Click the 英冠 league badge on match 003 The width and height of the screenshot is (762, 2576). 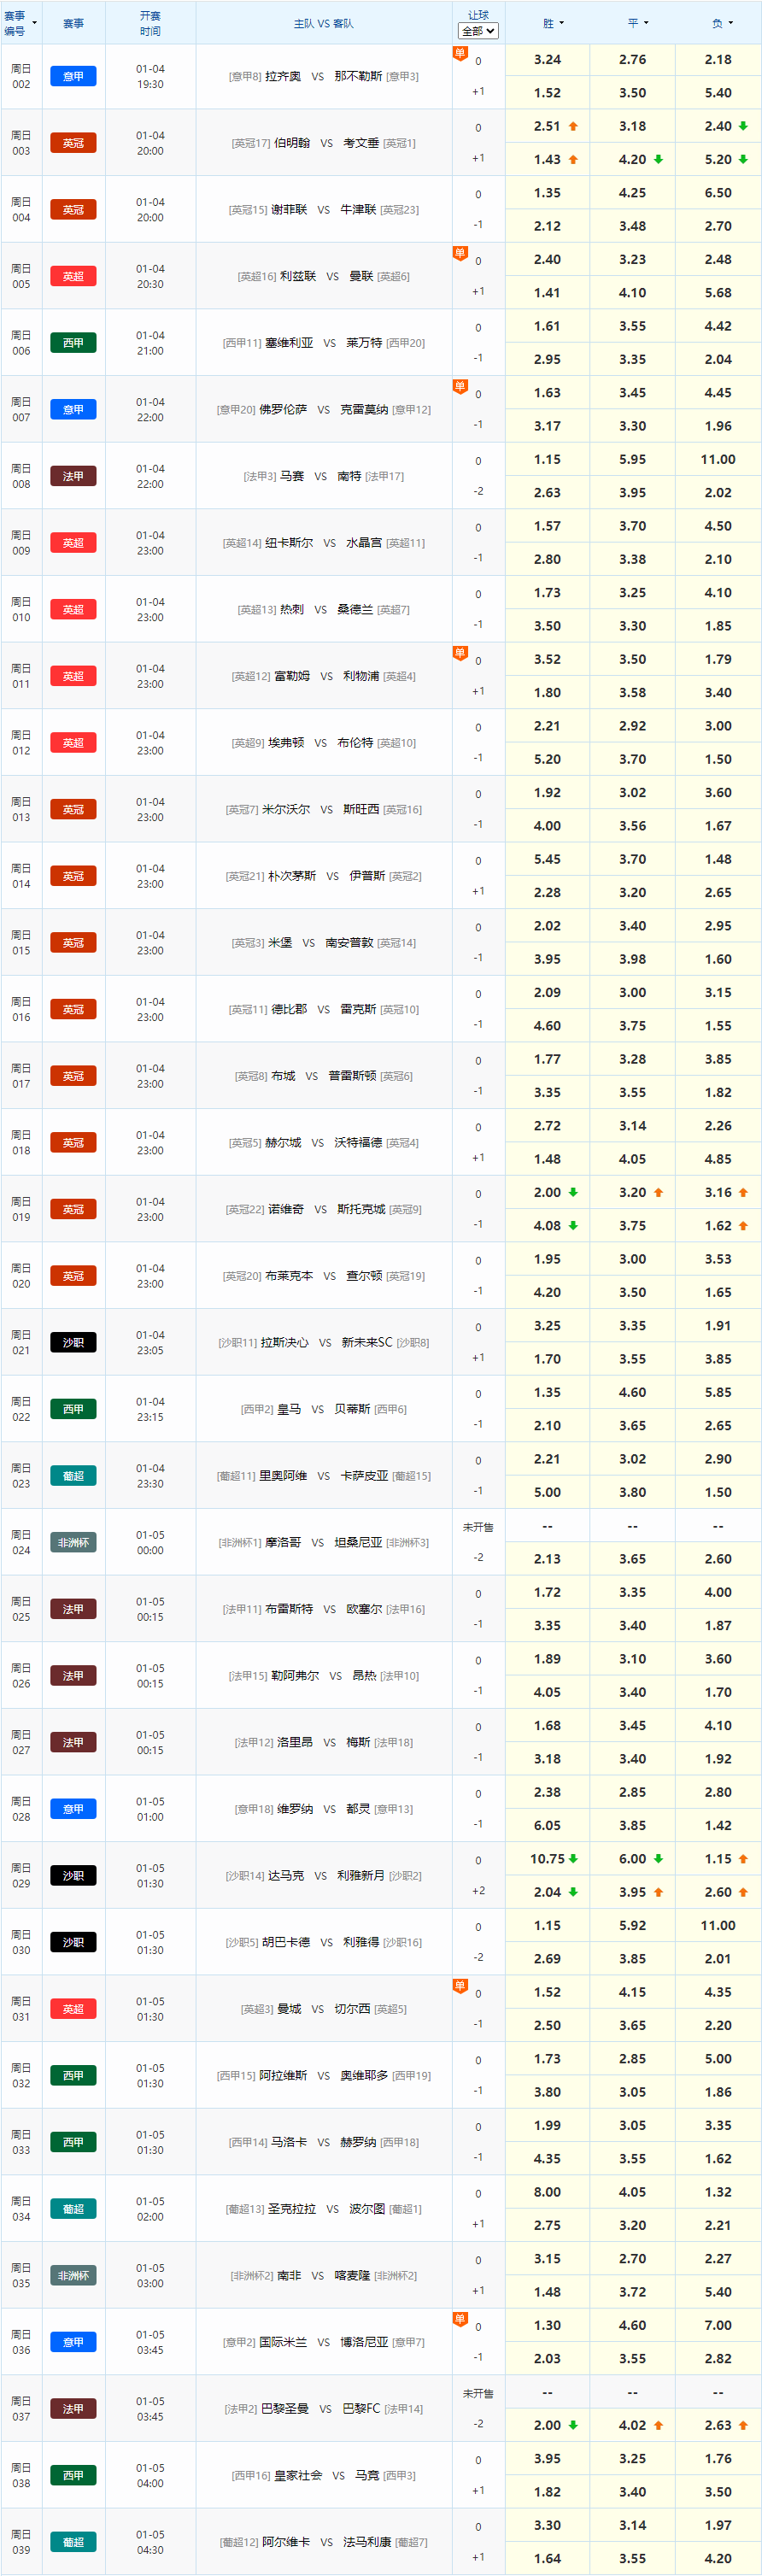click(x=73, y=143)
